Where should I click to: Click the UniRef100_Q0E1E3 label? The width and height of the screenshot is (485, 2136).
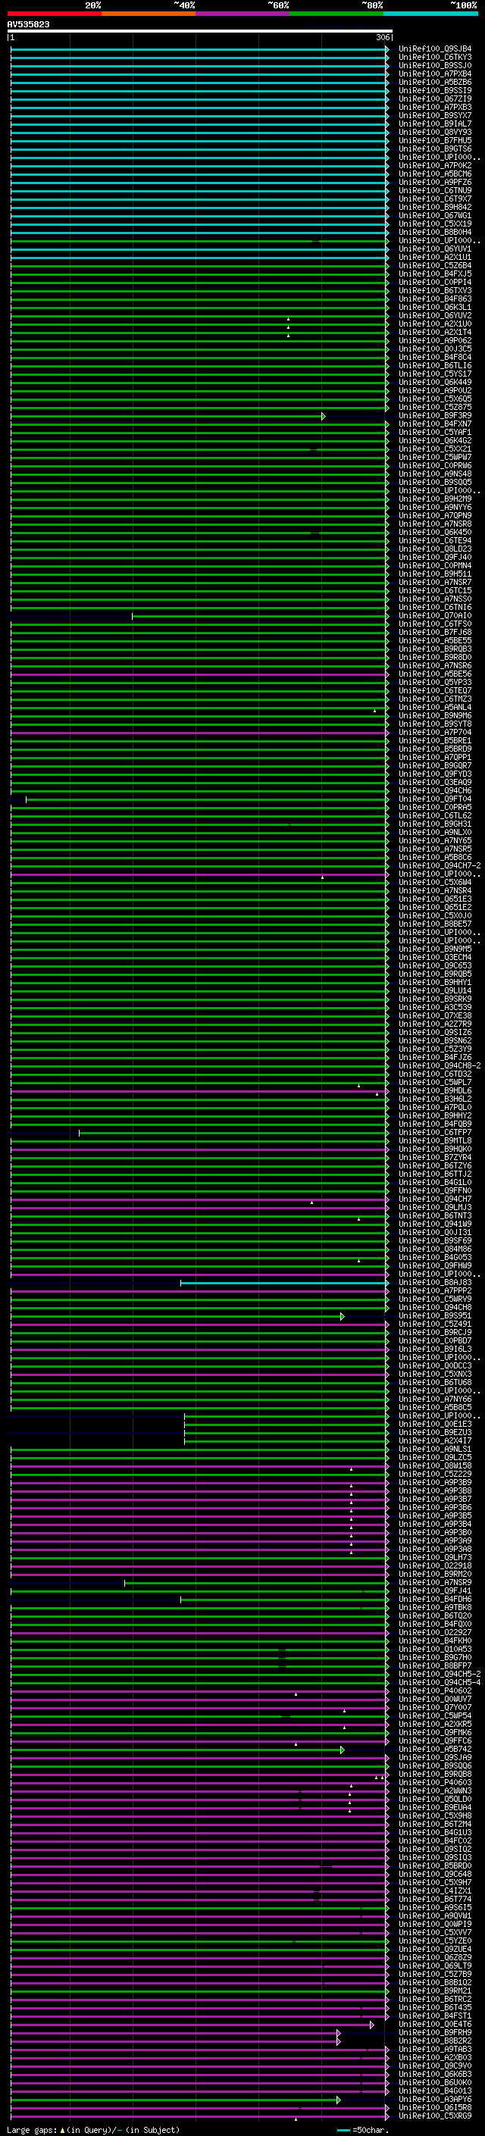click(434, 1424)
